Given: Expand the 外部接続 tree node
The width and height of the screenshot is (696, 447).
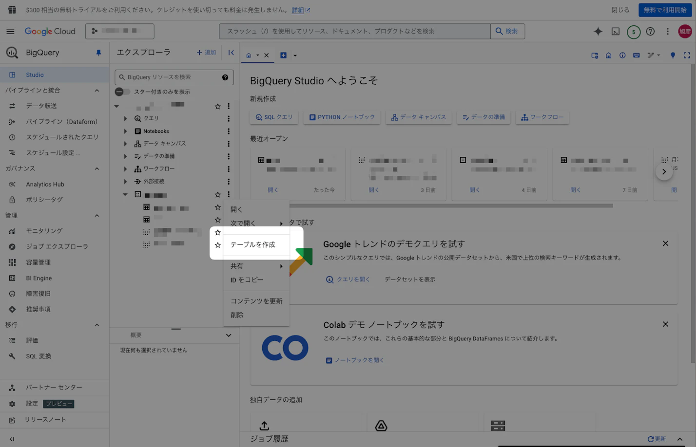Looking at the screenshot, I should click(125, 181).
